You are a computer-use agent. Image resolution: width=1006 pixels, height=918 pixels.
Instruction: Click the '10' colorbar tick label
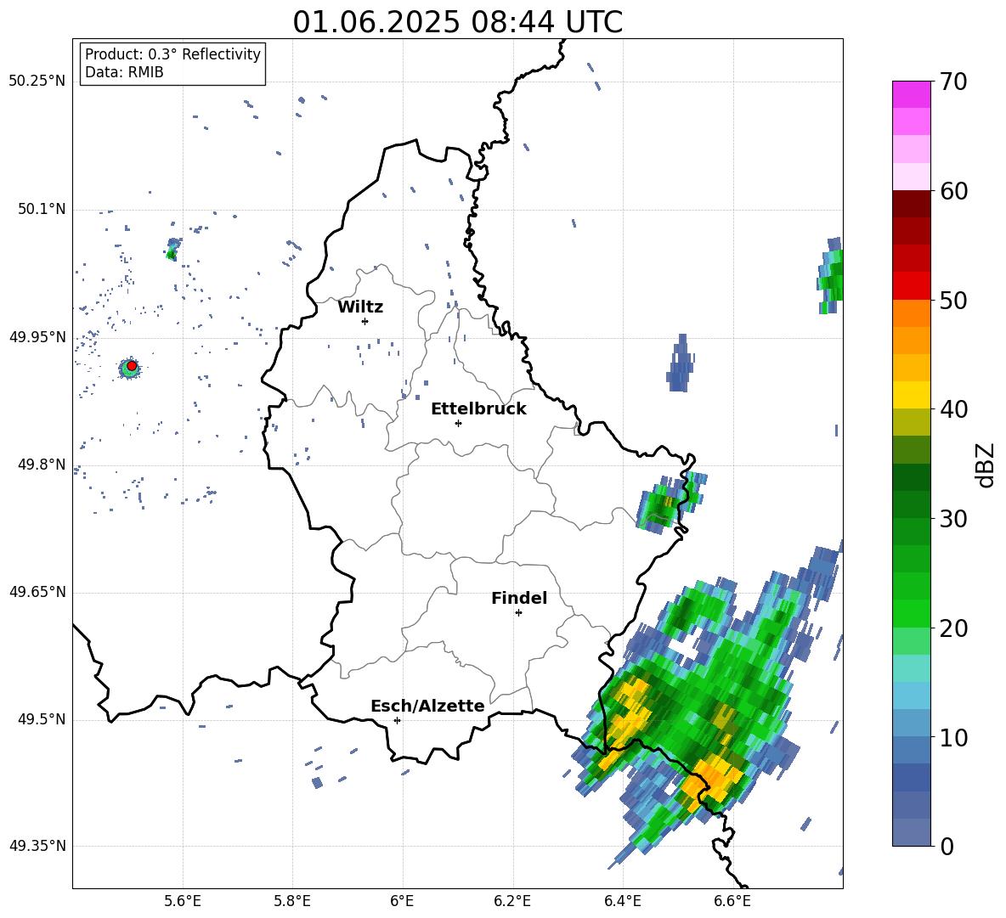click(x=952, y=737)
